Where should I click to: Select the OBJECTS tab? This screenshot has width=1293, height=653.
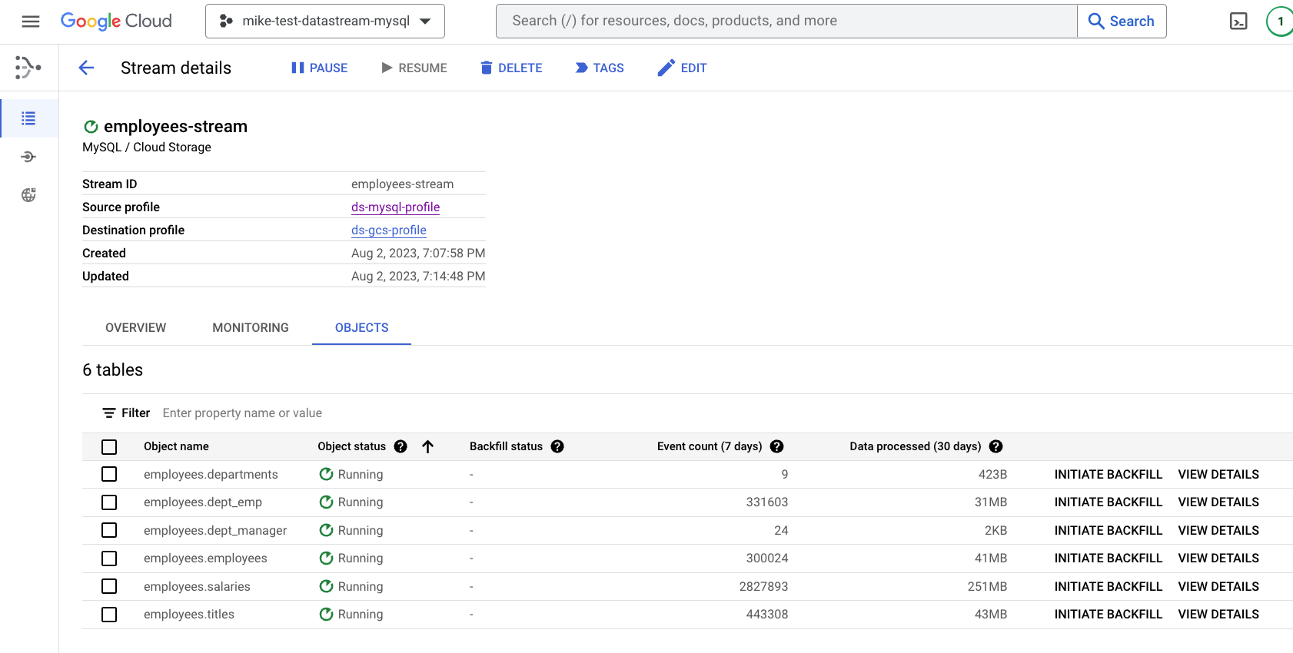361,327
